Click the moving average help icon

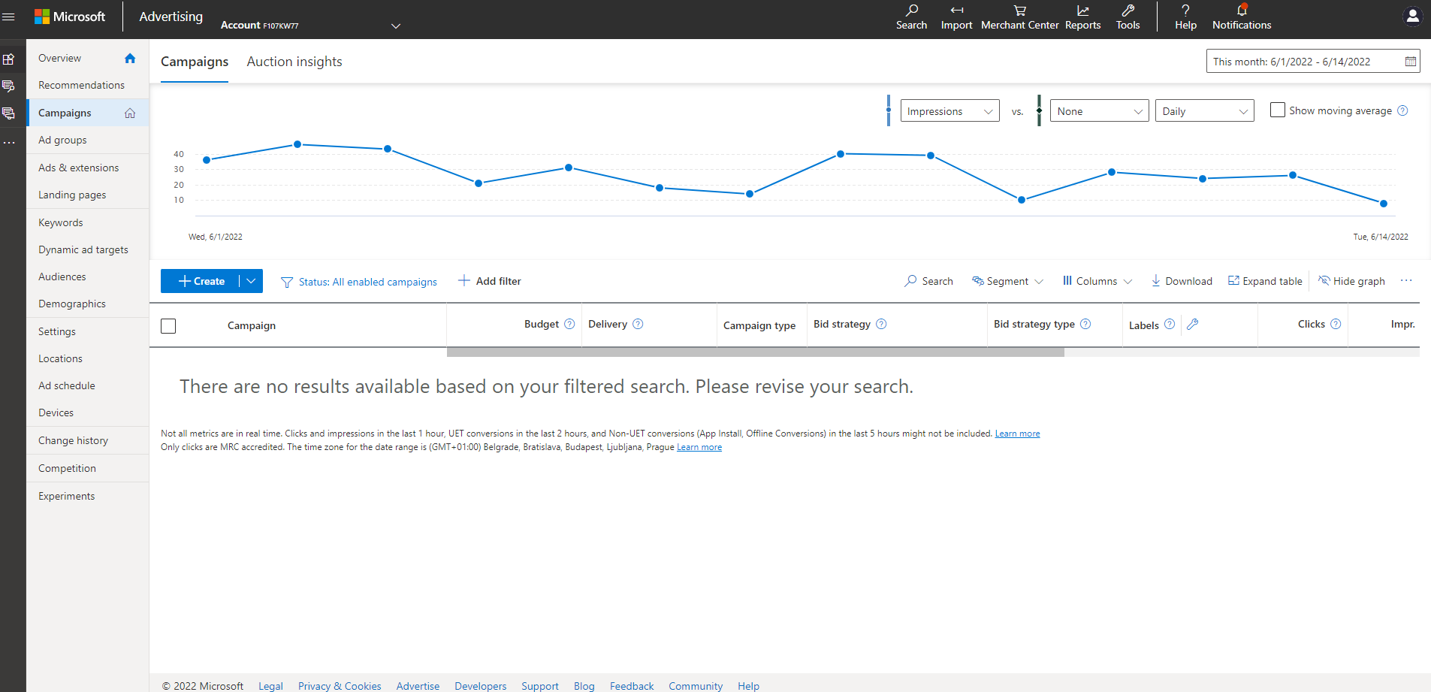pos(1402,110)
